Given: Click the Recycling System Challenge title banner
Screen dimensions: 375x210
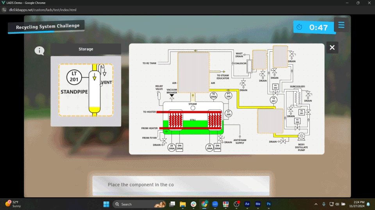Looking at the screenshot, I should (x=47, y=26).
